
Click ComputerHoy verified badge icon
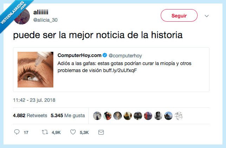[105, 55]
